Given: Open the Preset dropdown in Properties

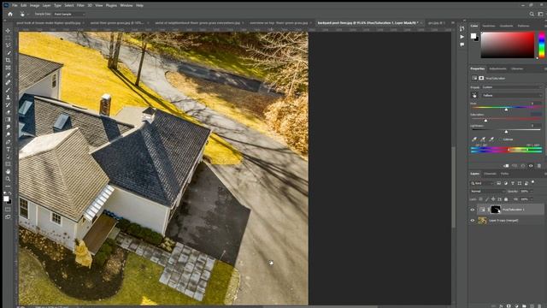Looking at the screenshot, I should pyautogui.click(x=512, y=87).
